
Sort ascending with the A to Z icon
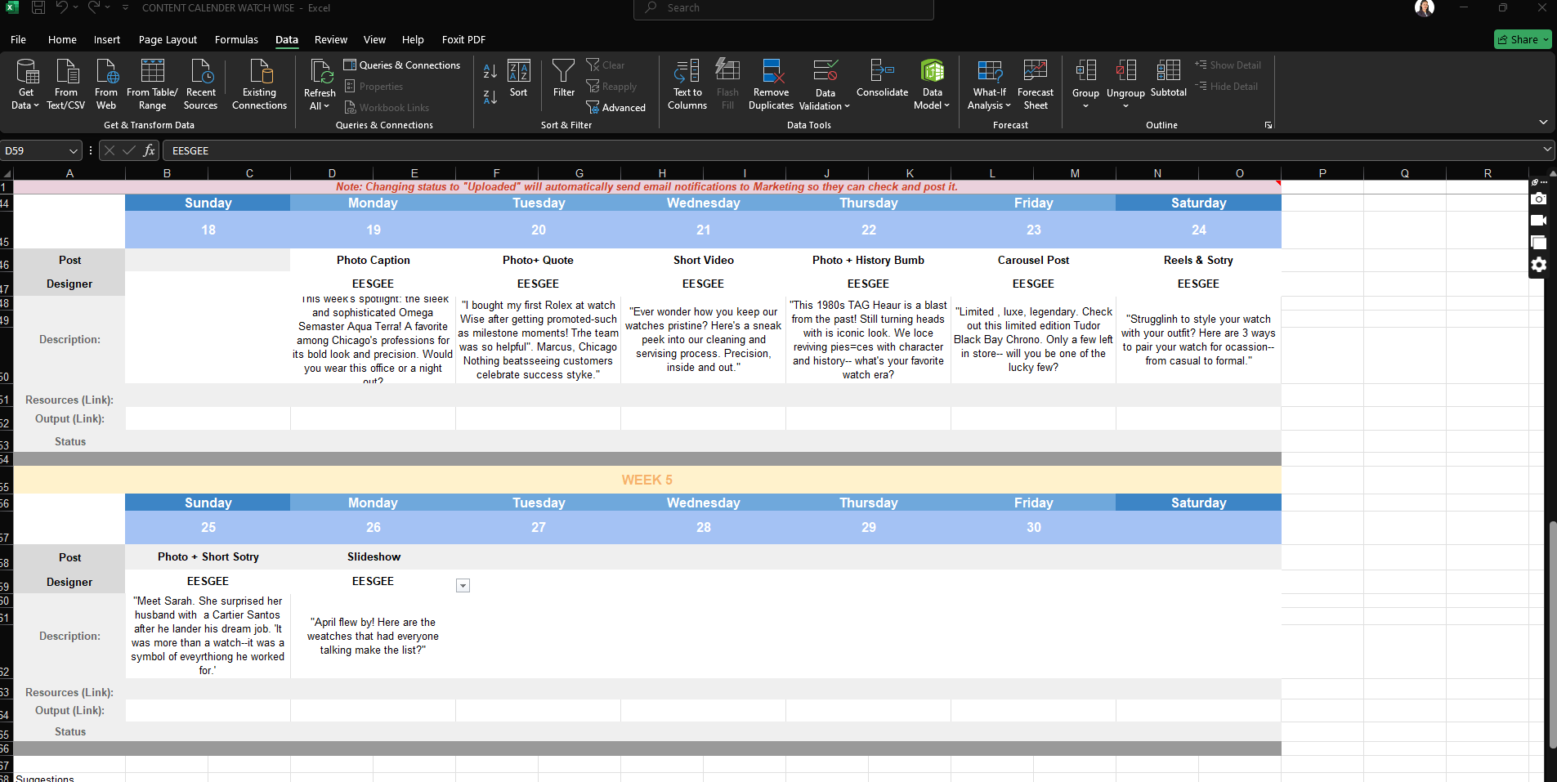pyautogui.click(x=490, y=71)
